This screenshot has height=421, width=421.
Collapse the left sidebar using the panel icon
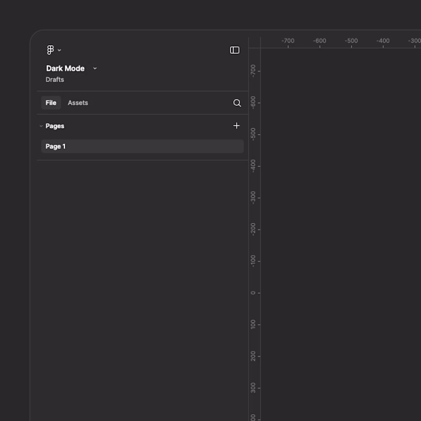235,50
